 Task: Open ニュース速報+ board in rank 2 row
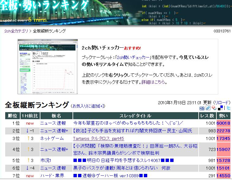click(54, 131)
